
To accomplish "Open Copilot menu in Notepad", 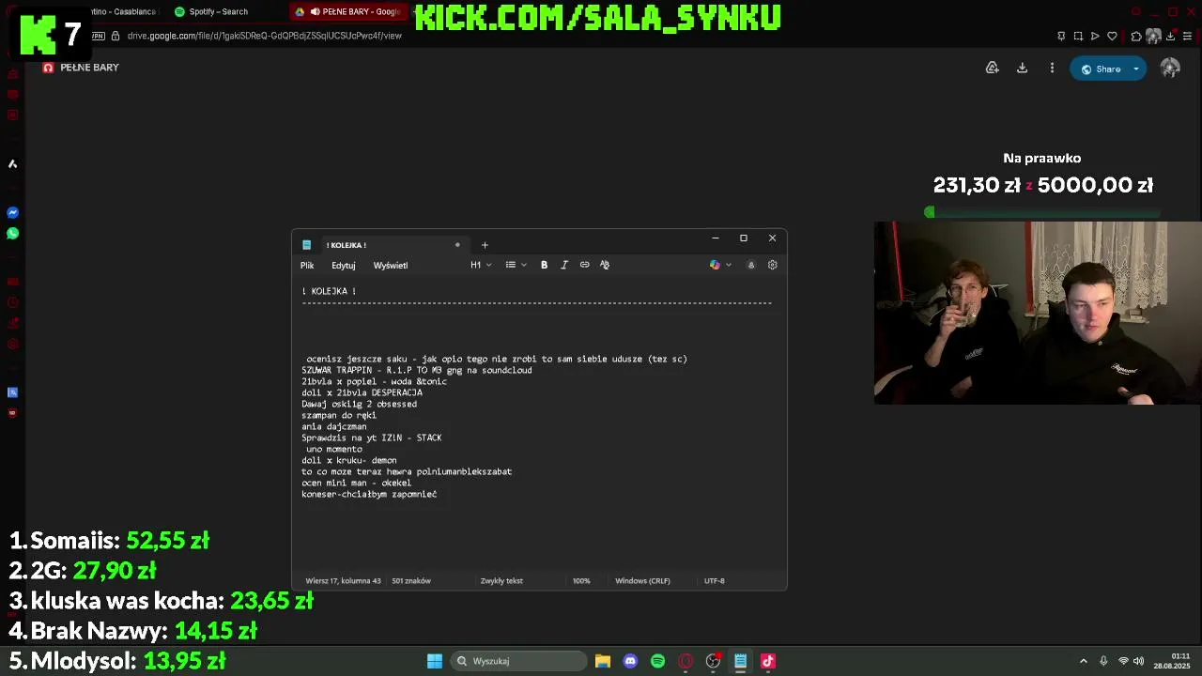I will click(x=720, y=265).
